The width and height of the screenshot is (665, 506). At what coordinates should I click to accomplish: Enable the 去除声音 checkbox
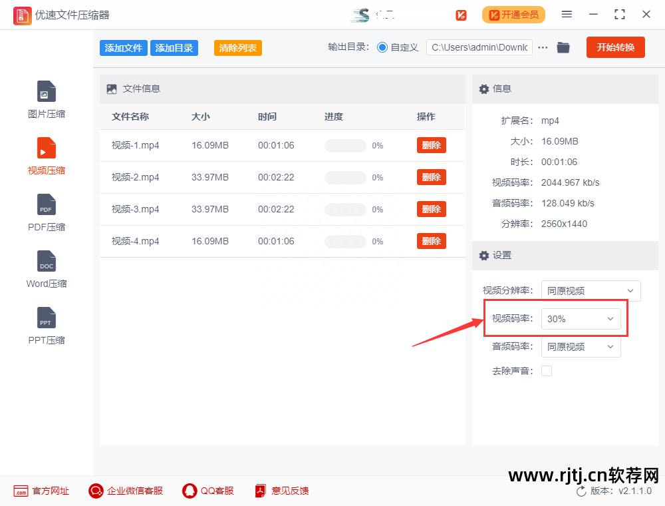[x=547, y=371]
